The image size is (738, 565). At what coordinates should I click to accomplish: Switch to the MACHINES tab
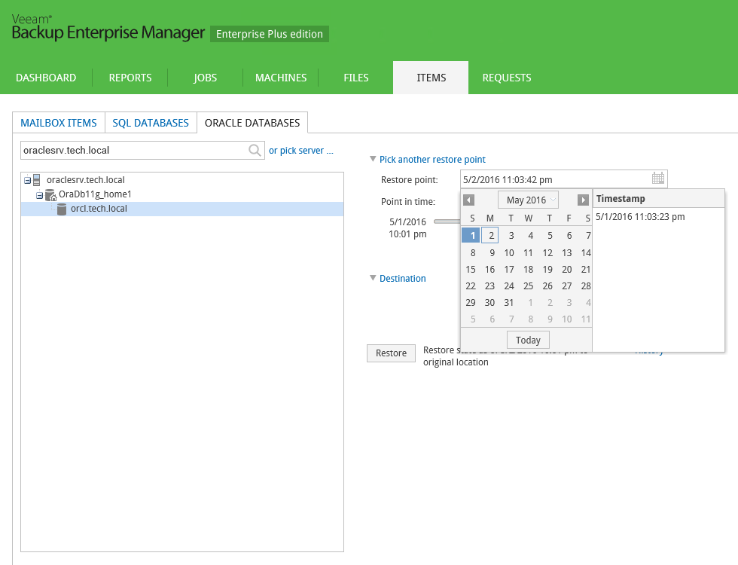coord(281,78)
